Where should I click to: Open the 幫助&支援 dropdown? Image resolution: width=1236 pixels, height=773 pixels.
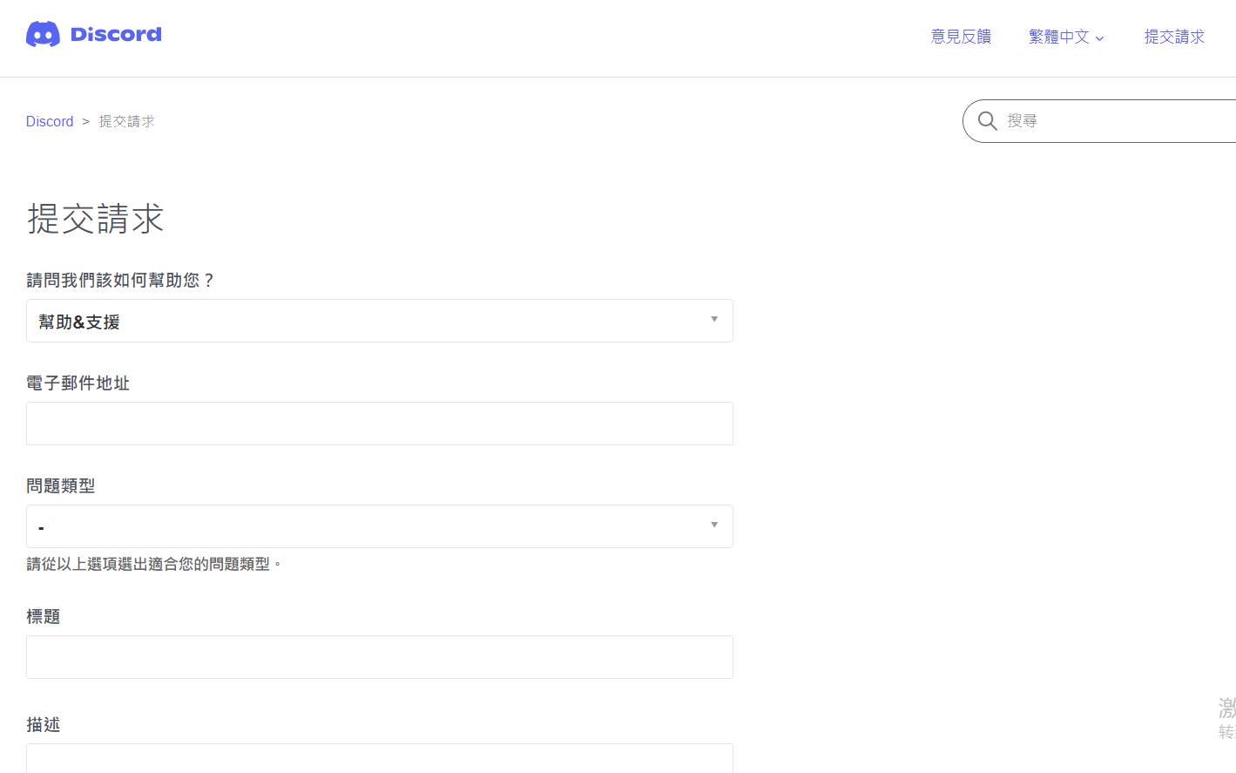coord(380,321)
